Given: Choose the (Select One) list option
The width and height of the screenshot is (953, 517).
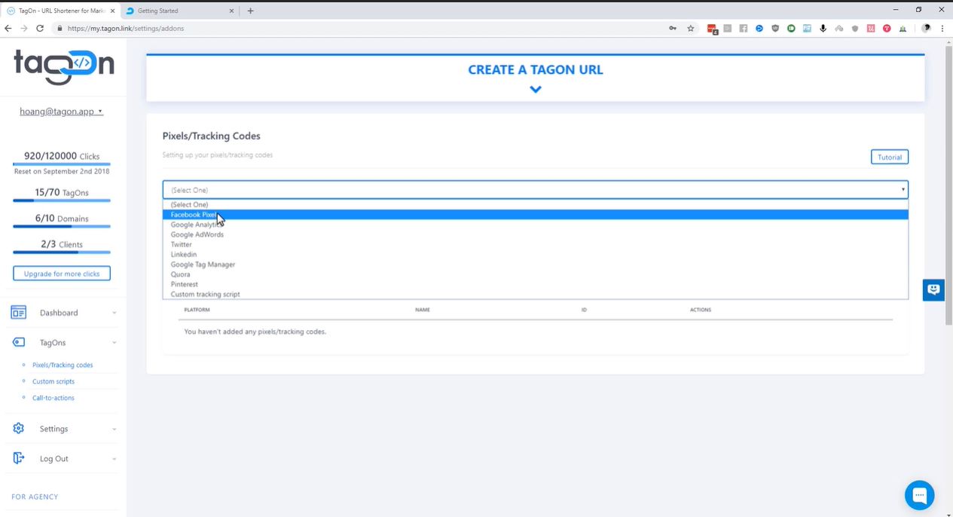Looking at the screenshot, I should click(536, 205).
